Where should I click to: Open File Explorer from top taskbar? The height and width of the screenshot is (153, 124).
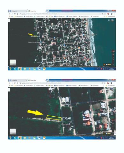(x=25, y=69)
